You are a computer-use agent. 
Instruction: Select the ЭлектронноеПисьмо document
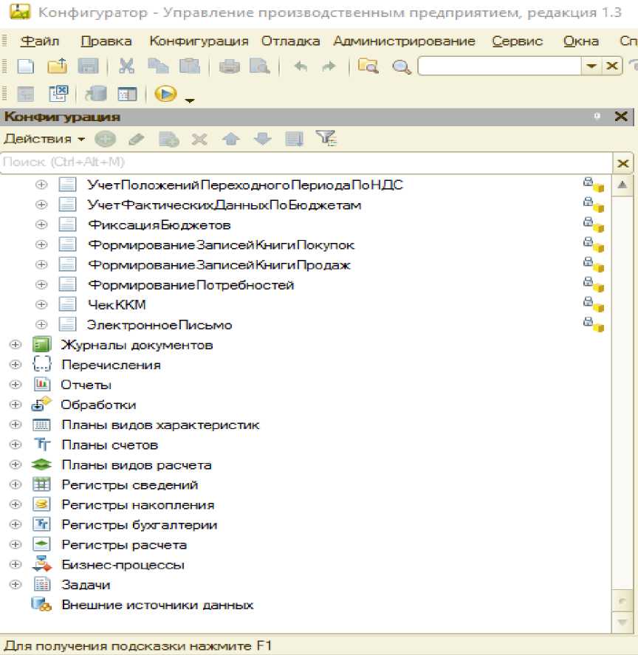(159, 325)
